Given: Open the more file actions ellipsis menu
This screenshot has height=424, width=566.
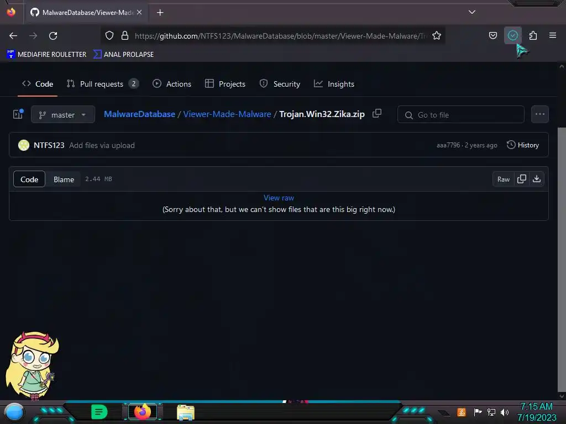Looking at the screenshot, I should click(x=539, y=114).
